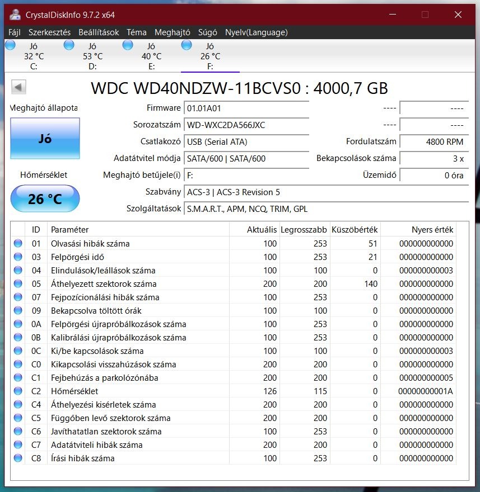
Task: Click the Nyers érték column header
Action: 418,230
